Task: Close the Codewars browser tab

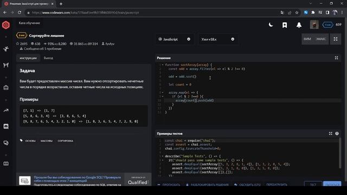Action: click(52, 4)
